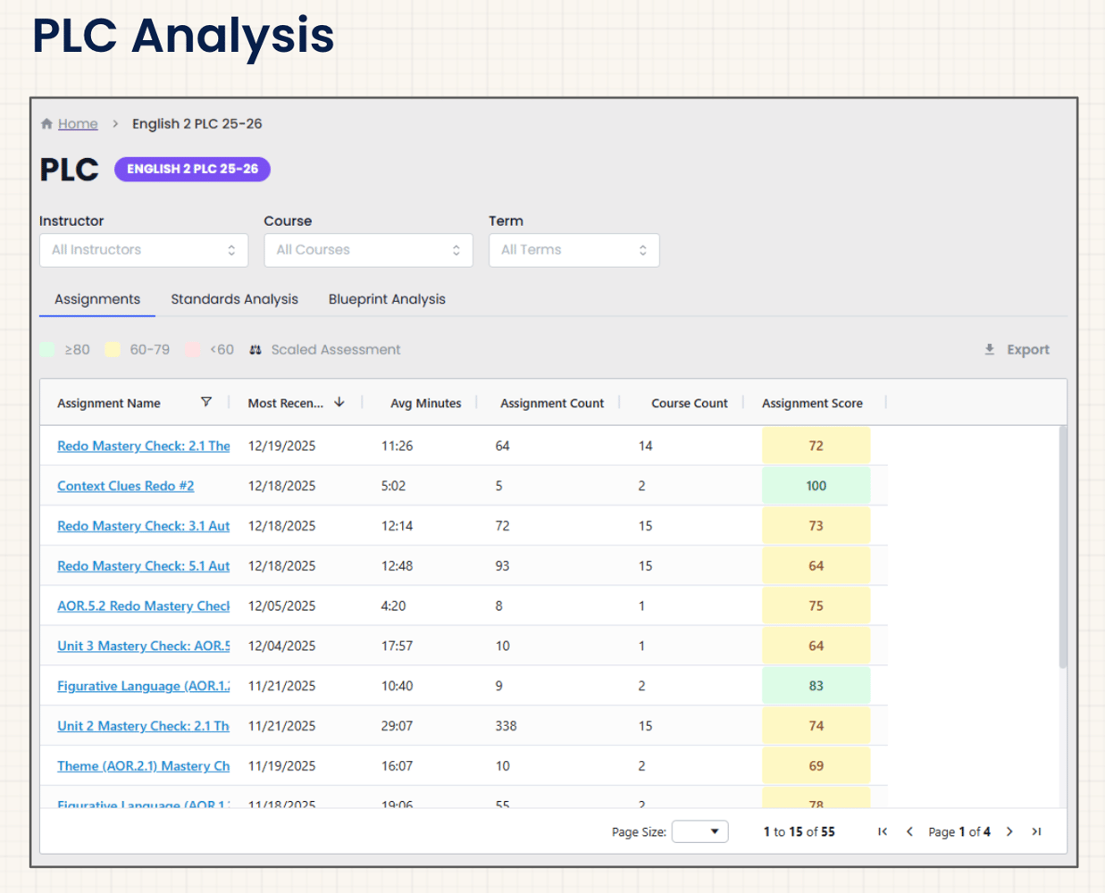
Task: Open the Page Size dropdown
Action: click(x=700, y=831)
